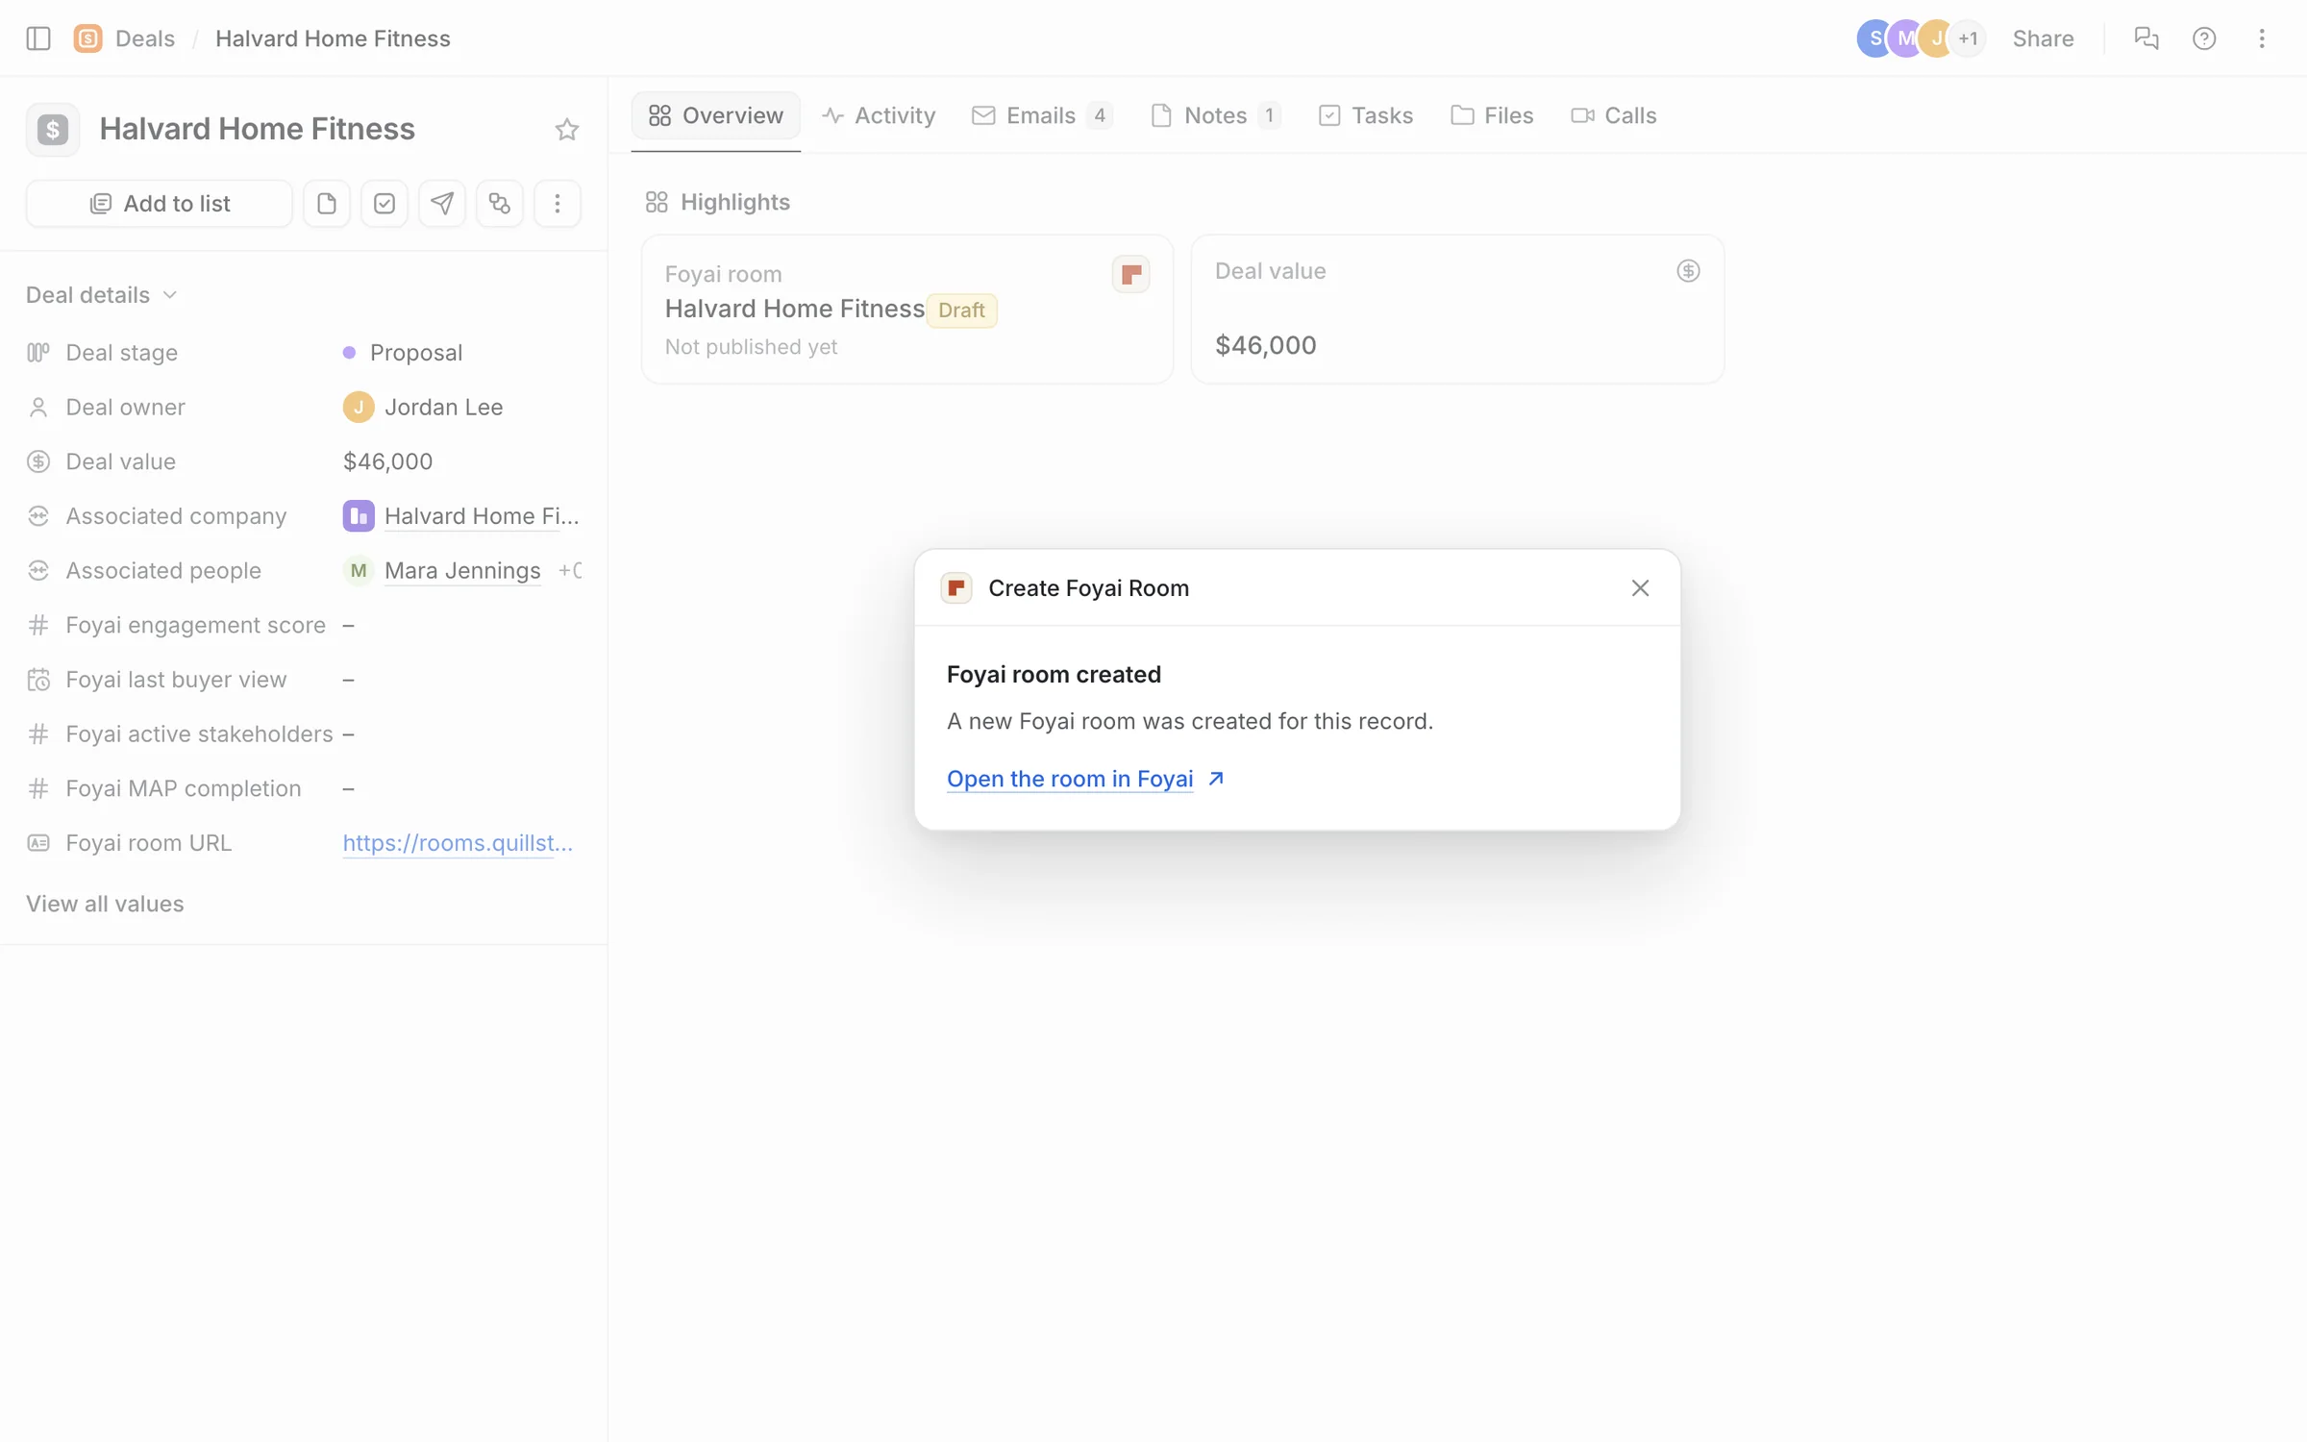Screen dimensions: 2307x1442
Task: Open the Foyai room URL link
Action: (x=458, y=843)
